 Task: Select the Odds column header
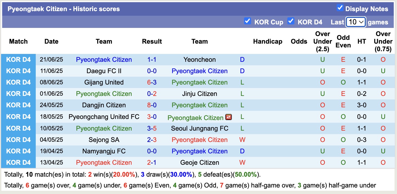299,41
